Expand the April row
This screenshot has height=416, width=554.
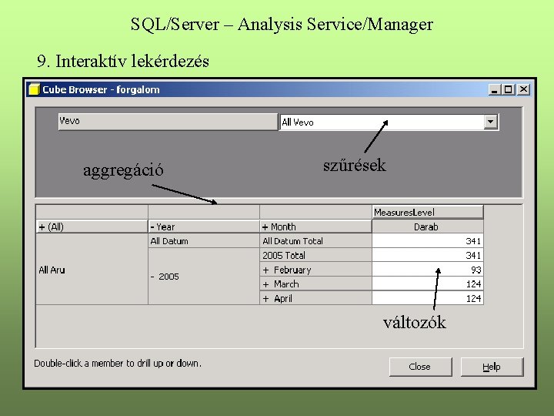265,299
